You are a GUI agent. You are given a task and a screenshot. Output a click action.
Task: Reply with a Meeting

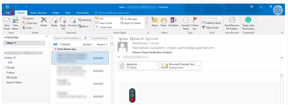click(85, 20)
